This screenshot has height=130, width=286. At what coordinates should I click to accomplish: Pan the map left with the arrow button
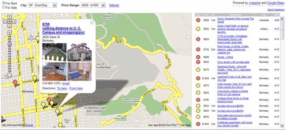coord(5,21)
